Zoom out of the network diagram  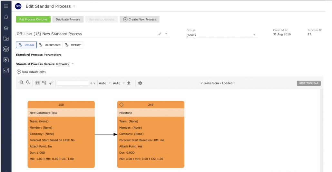[28, 83]
